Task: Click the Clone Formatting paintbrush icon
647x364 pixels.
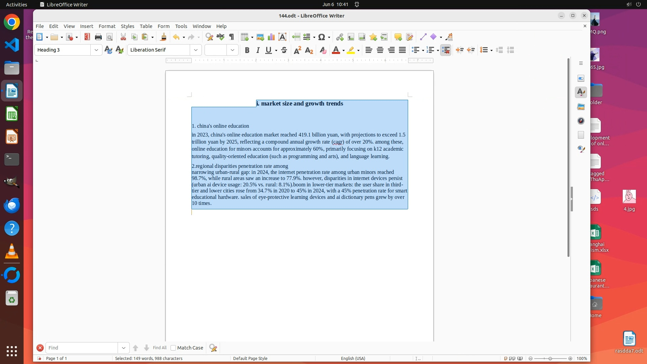Action: click(163, 37)
